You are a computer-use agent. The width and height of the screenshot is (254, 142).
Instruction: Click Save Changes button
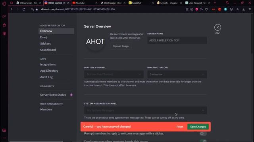coord(198,127)
